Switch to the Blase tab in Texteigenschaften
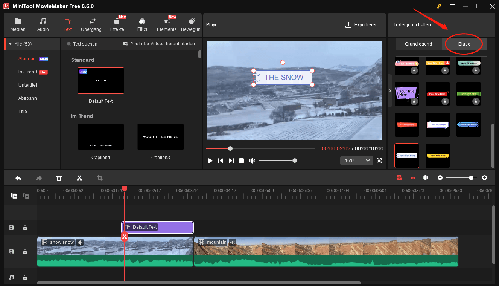499x286 pixels. pyautogui.click(x=464, y=44)
